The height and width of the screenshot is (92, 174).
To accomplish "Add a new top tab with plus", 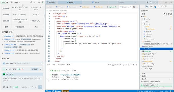I will pyautogui.click(x=136, y=2).
